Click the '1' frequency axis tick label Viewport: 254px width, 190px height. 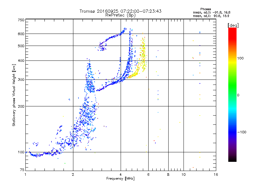tap(25, 174)
